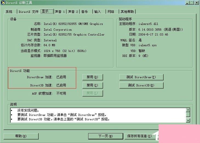Click the notes scrollbar thumb

click(188, 114)
